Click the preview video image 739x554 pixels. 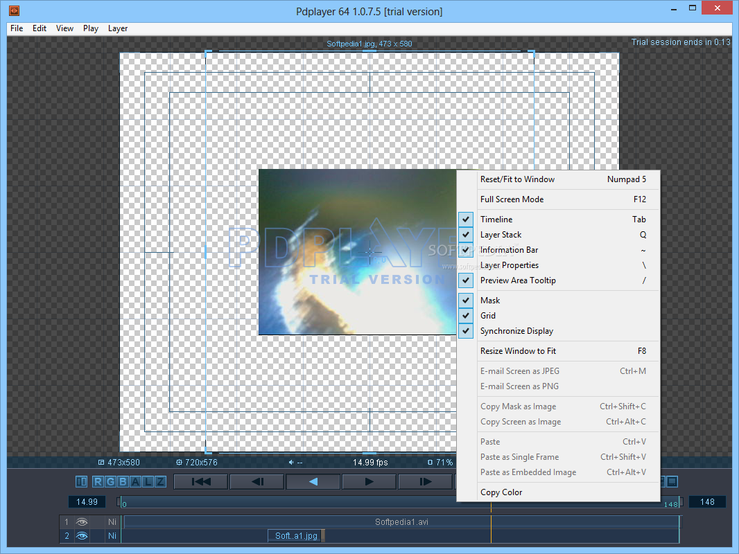coord(357,252)
